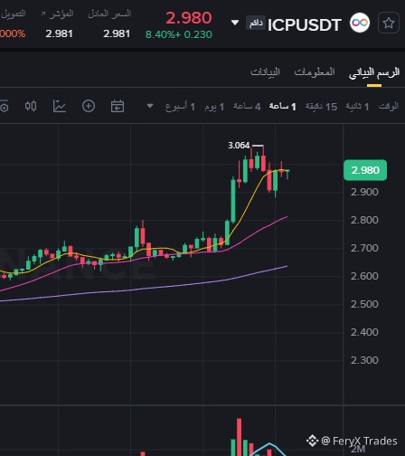Viewport: 405px width, 456px height.
Task: Select the 15 دقيقة interval
Action: tap(321, 107)
